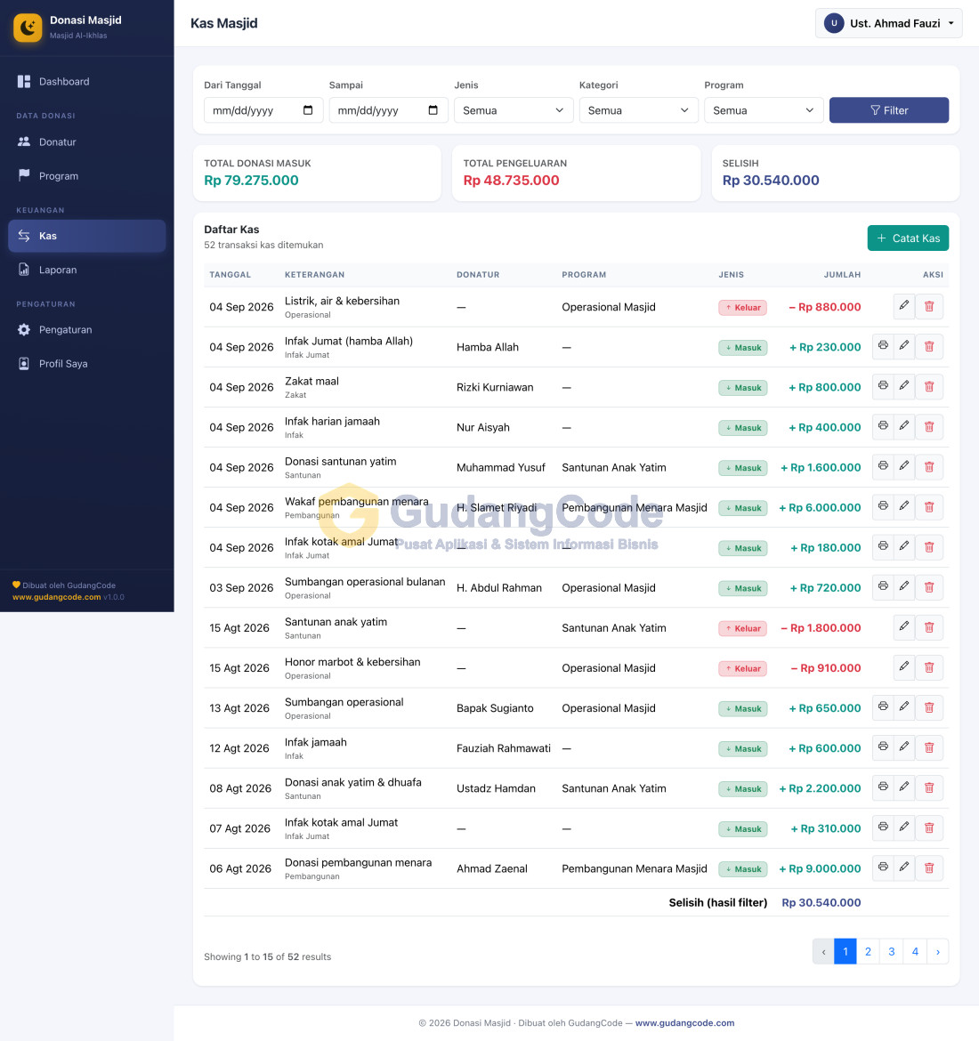Delete the Sumbangan operasional bulanan entry
Image resolution: width=979 pixels, height=1041 pixels.
point(929,587)
